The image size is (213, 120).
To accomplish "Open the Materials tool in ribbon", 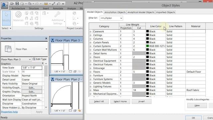I will click(x=18, y=16).
